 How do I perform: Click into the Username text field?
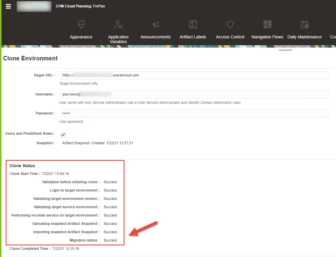point(195,94)
